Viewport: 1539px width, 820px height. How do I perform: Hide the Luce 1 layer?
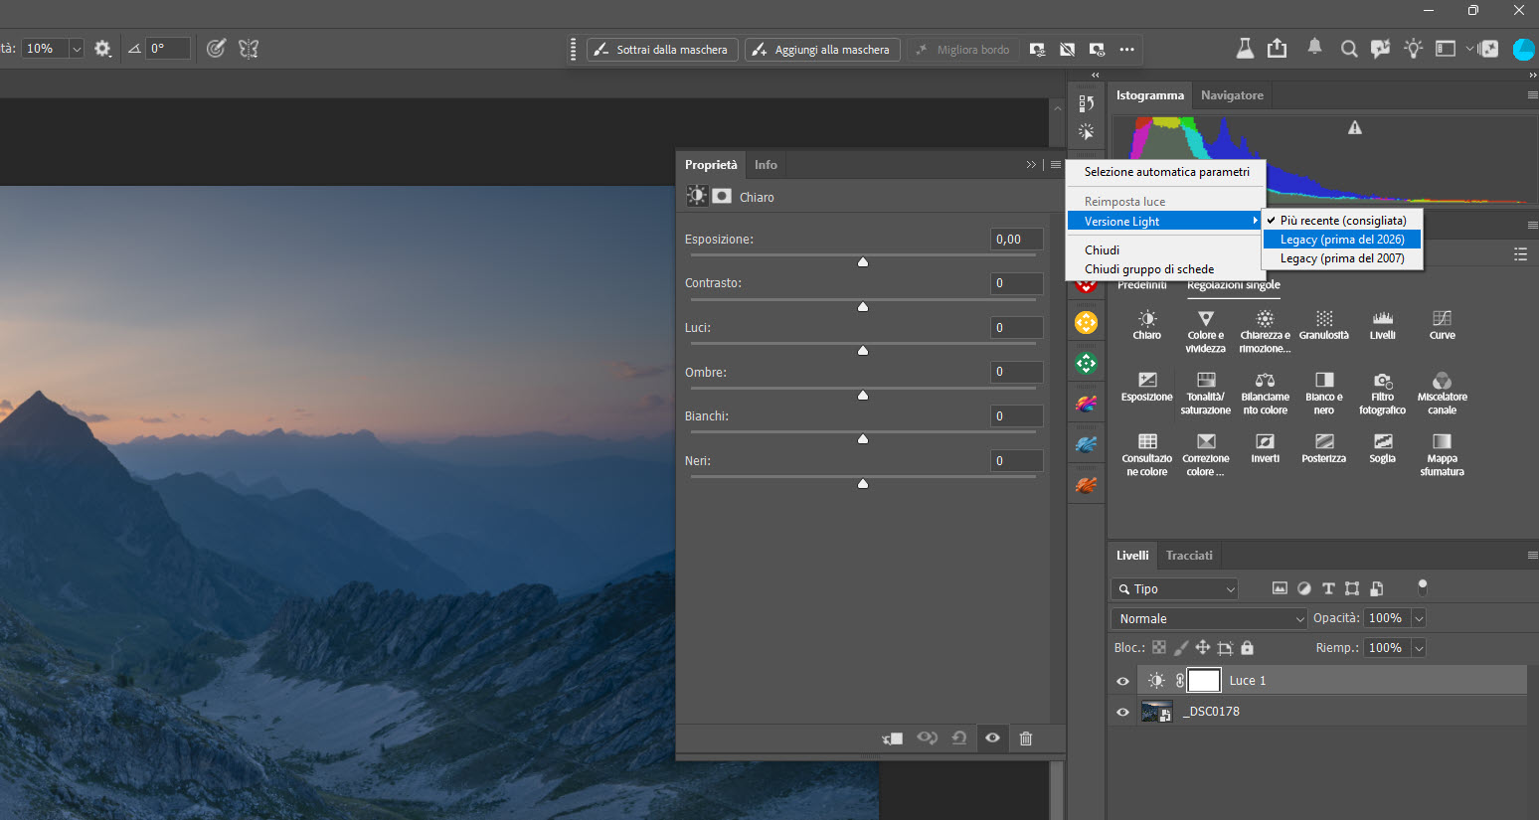[x=1123, y=681]
